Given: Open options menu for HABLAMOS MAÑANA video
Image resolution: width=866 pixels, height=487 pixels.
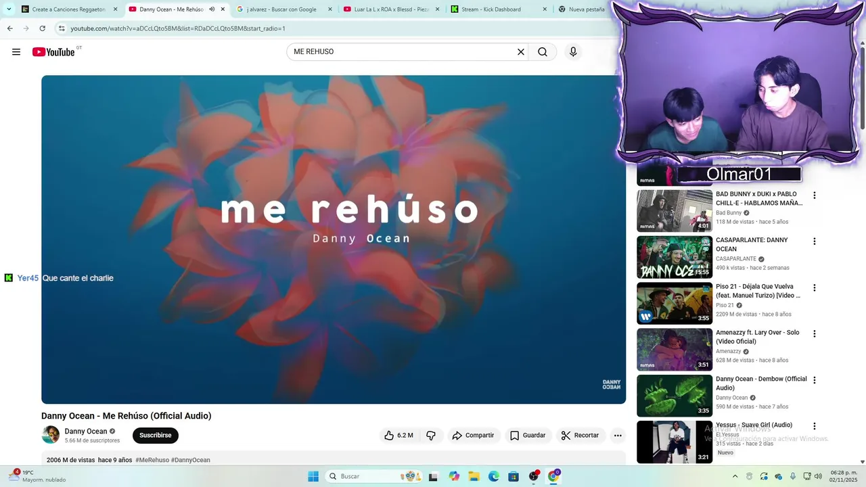Looking at the screenshot, I should [815, 195].
